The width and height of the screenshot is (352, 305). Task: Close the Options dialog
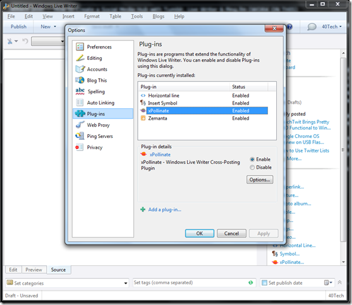coord(274,28)
